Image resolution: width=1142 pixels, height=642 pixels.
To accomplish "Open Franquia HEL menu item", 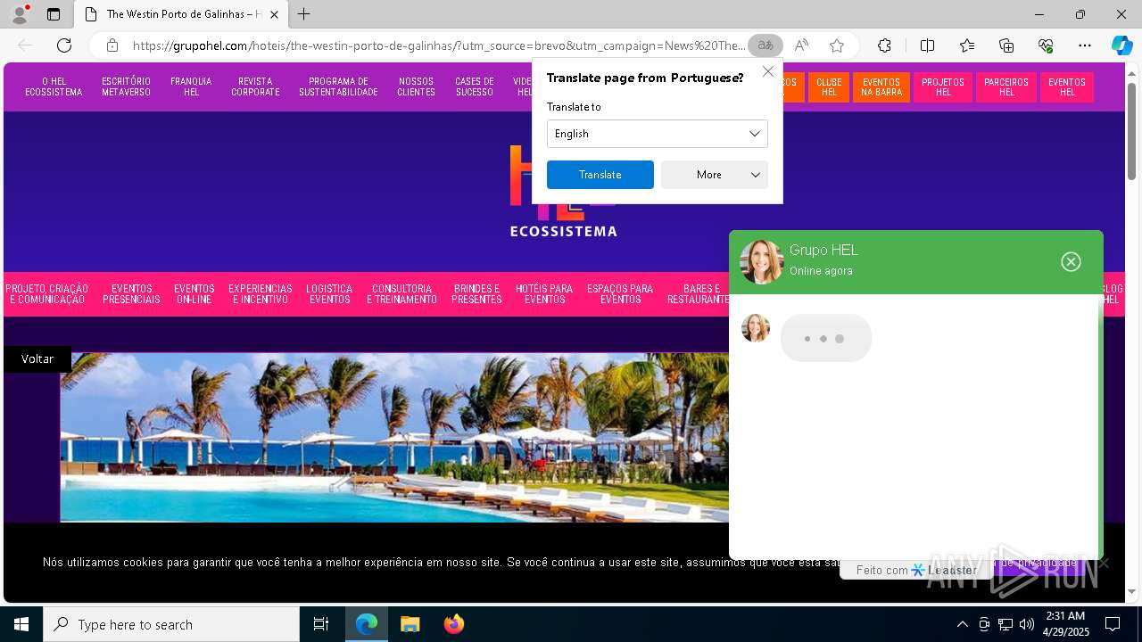I will click(191, 87).
